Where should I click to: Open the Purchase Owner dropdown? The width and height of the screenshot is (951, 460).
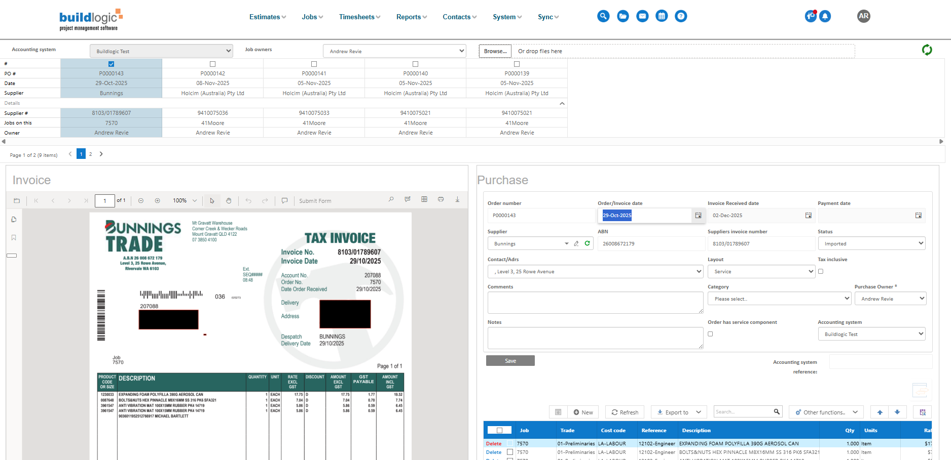pyautogui.click(x=891, y=299)
